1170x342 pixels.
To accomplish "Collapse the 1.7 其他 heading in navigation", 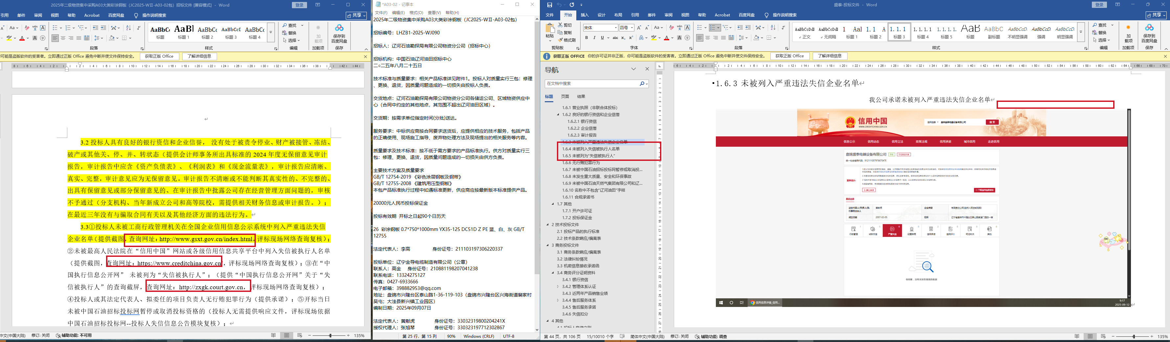I will (553, 204).
